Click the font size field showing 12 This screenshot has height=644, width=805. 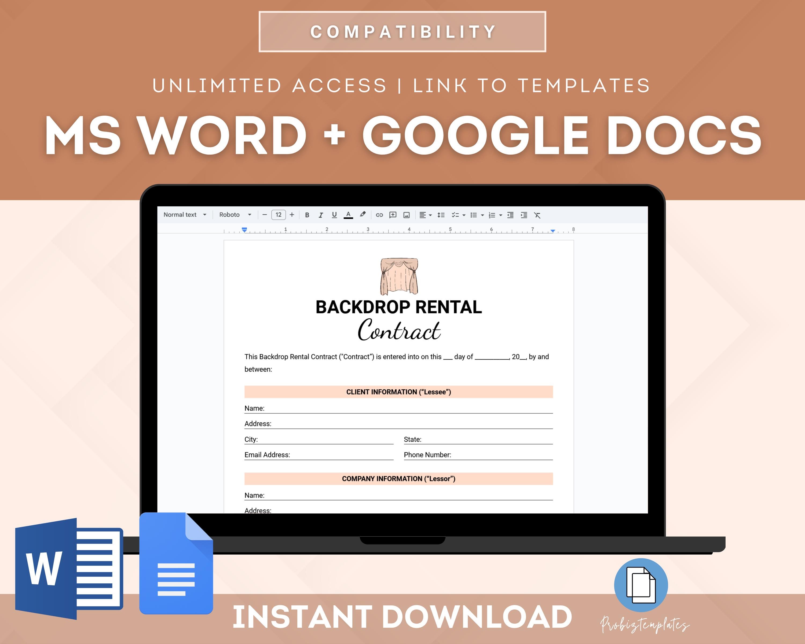(279, 215)
